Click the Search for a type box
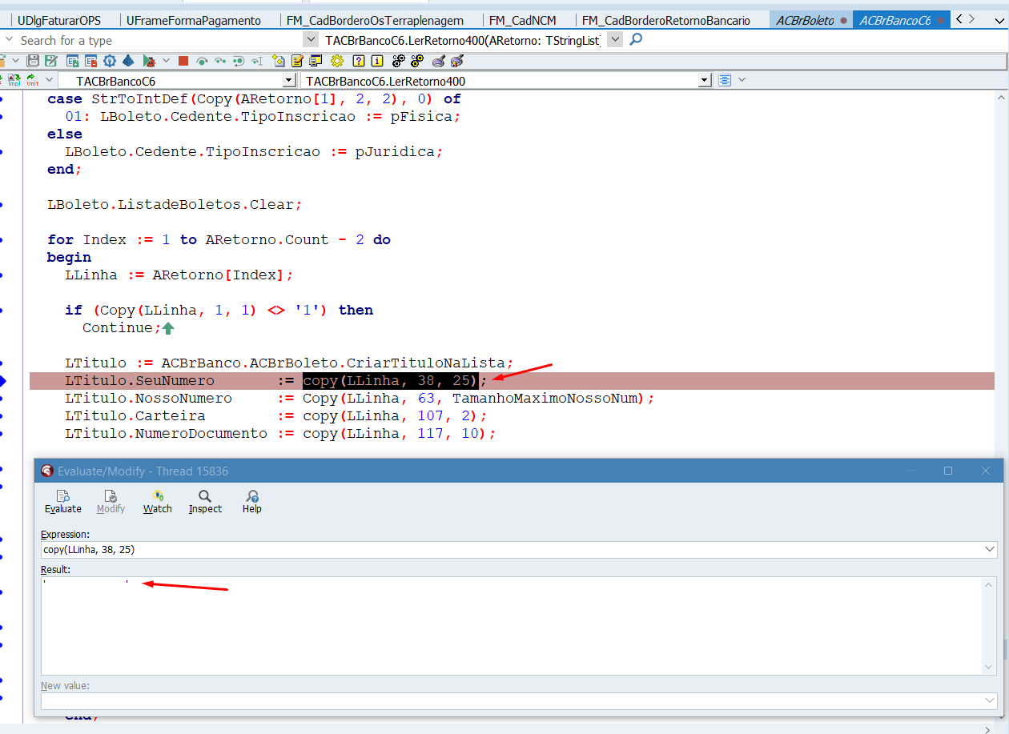1009x734 pixels. [152, 40]
